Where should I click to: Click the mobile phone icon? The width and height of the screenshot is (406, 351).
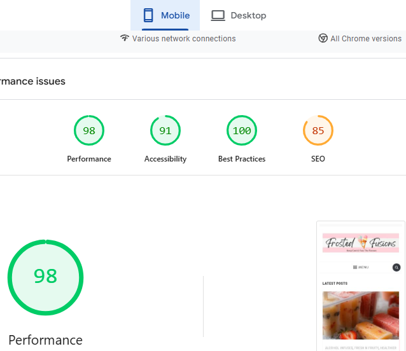(x=148, y=15)
